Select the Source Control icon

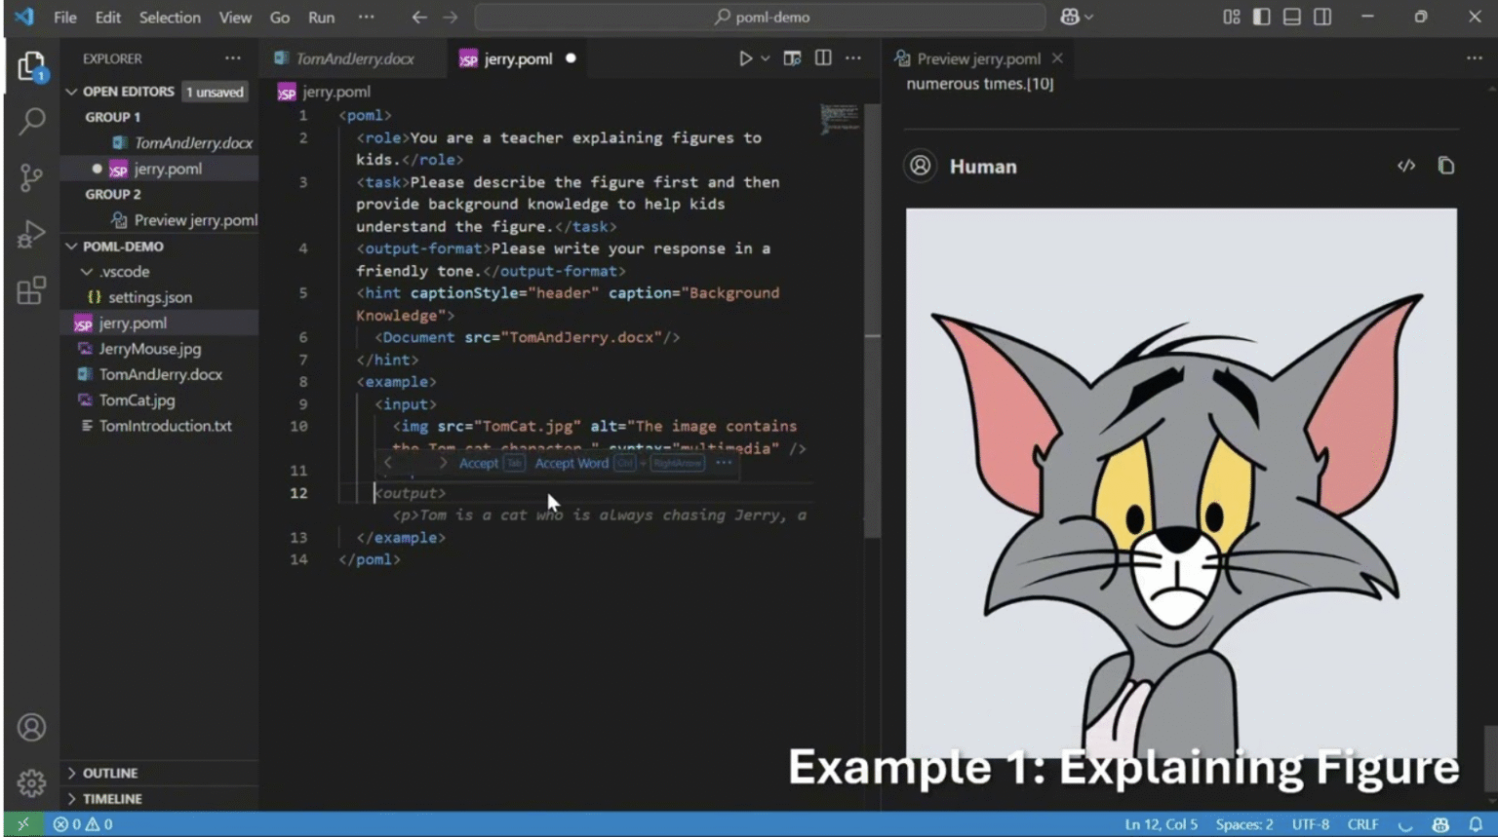[x=32, y=177]
